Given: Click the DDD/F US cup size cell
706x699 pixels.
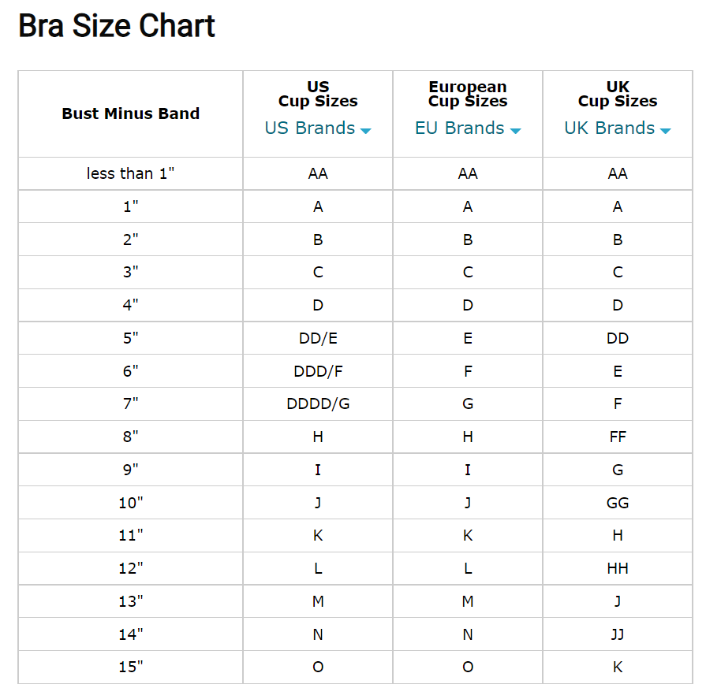Looking at the screenshot, I should (318, 371).
